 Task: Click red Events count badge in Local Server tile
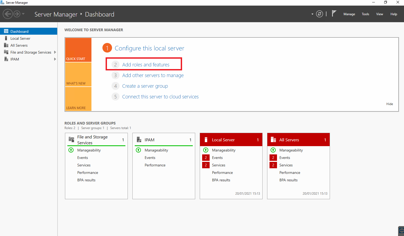point(206,158)
